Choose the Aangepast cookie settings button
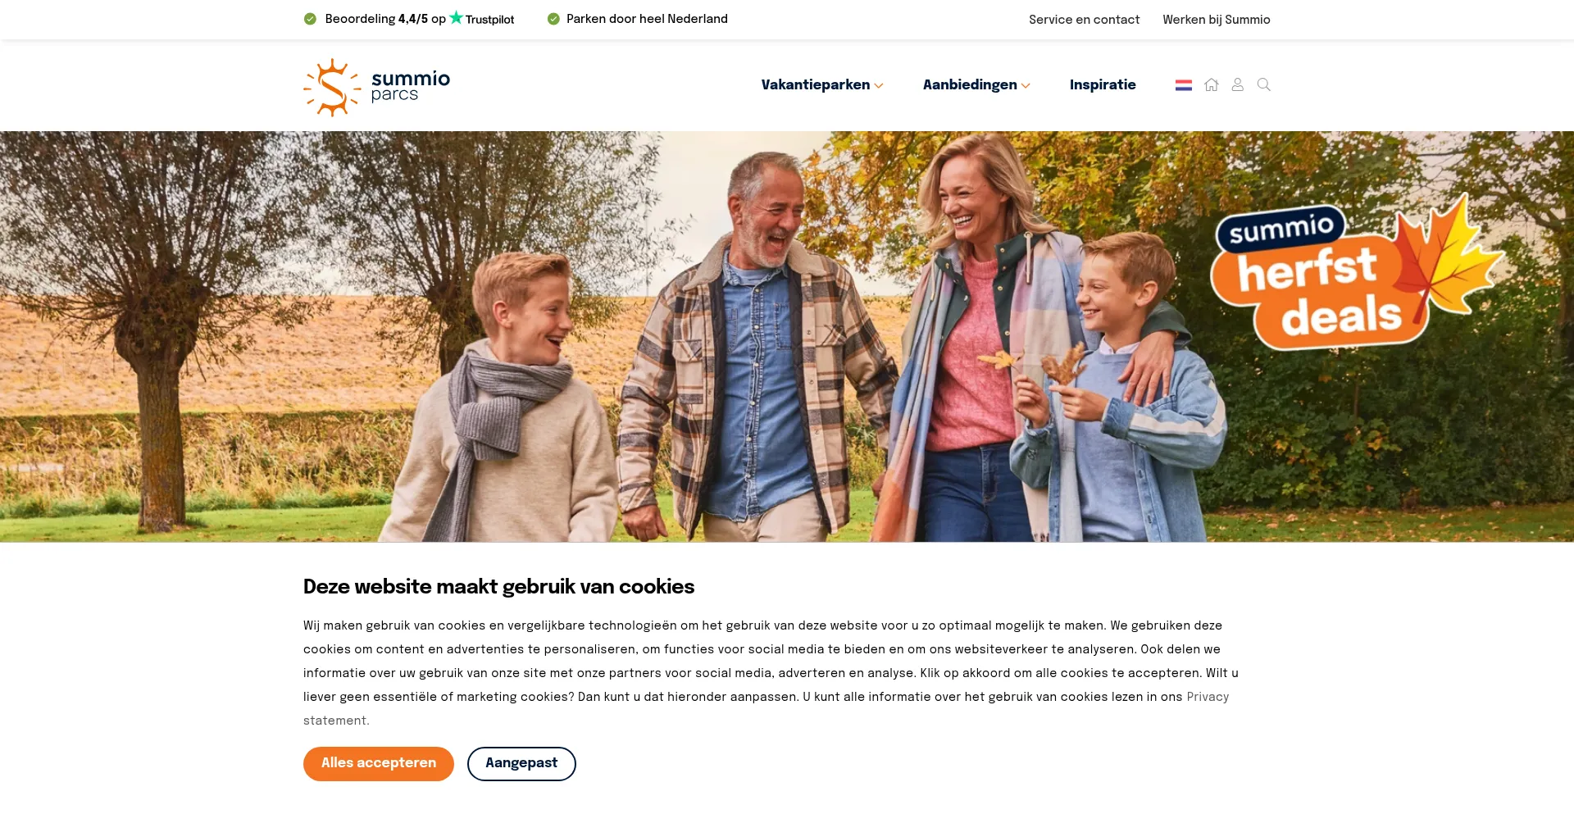Viewport: 1574px width, 814px height. click(x=521, y=763)
